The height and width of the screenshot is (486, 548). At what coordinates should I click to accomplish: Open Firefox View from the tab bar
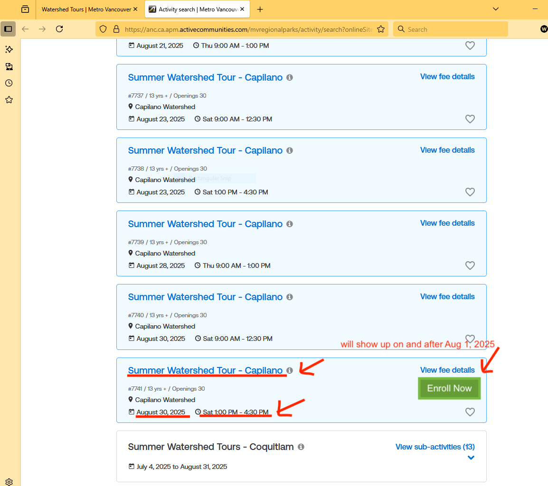[x=25, y=9]
